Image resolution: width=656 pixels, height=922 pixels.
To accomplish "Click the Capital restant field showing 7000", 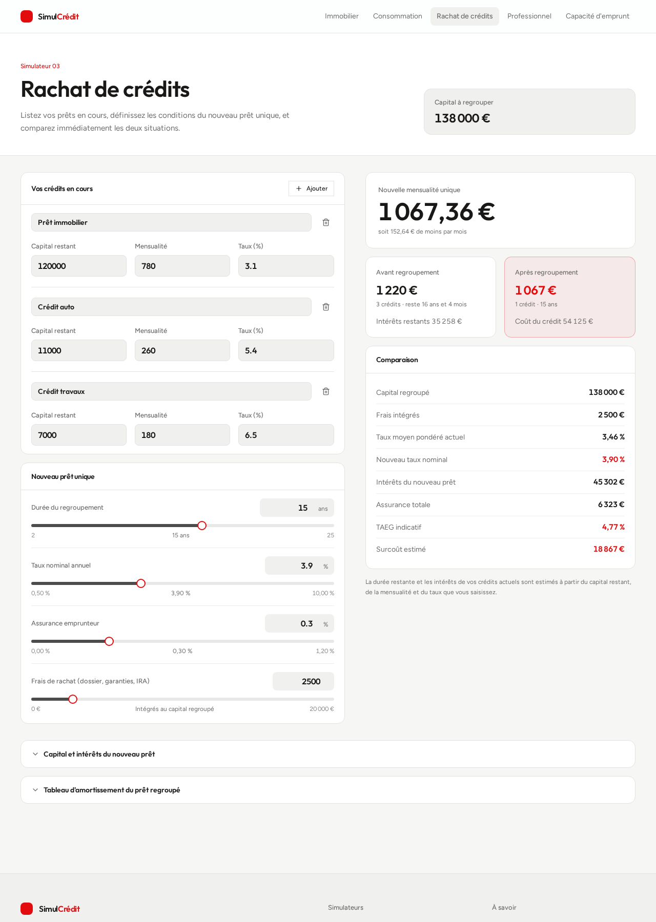I will tap(79, 435).
